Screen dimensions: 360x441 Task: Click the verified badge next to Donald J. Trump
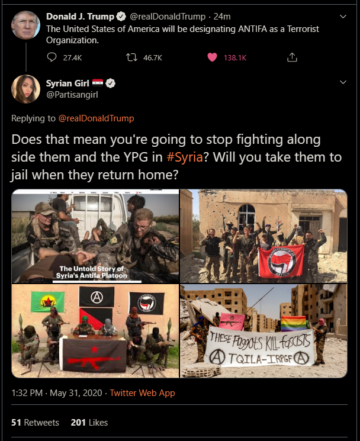pos(121,17)
